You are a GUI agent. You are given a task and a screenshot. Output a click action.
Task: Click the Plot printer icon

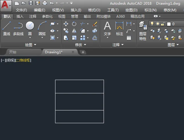45,3
